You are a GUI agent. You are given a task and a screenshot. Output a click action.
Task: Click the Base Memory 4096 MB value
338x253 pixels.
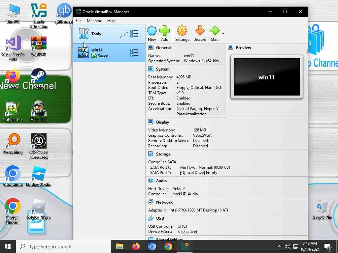pyautogui.click(x=184, y=77)
